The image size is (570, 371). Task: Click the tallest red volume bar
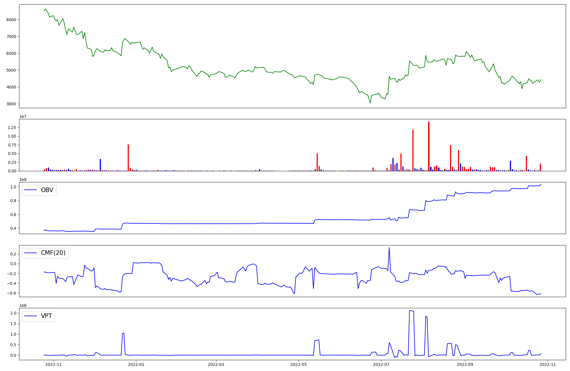(x=429, y=146)
